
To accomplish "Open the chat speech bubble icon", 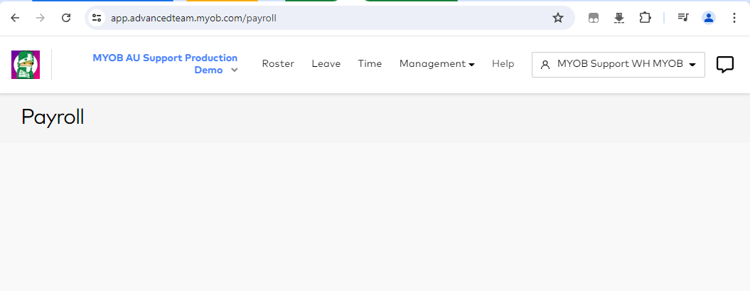I will 724,65.
